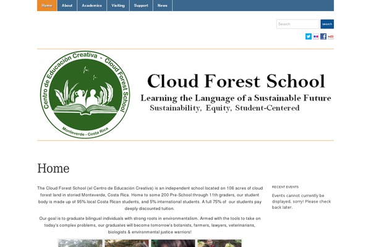The height and width of the screenshot is (247, 371).
Task: Click 'Sustainability, Equity, Student-Centered' subtitle
Action: tap(224, 108)
